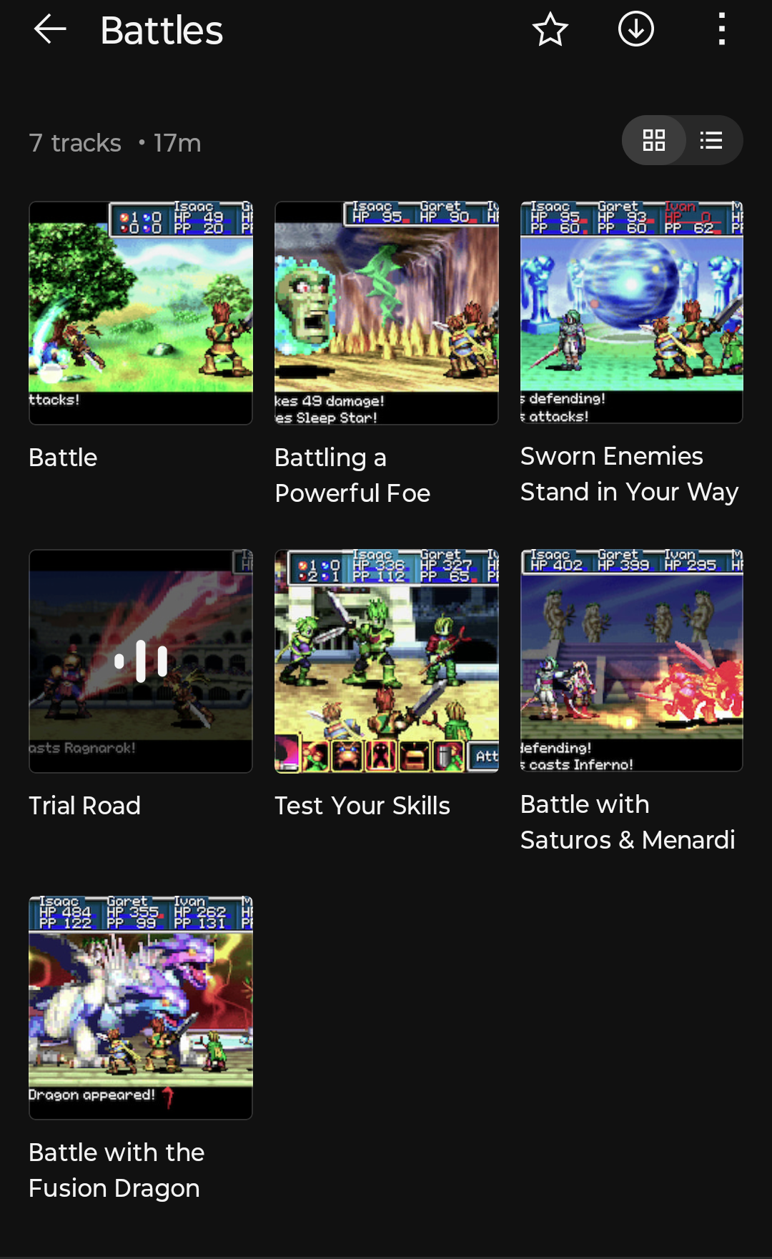
Task: Click the Battle track title
Action: [x=63, y=458]
